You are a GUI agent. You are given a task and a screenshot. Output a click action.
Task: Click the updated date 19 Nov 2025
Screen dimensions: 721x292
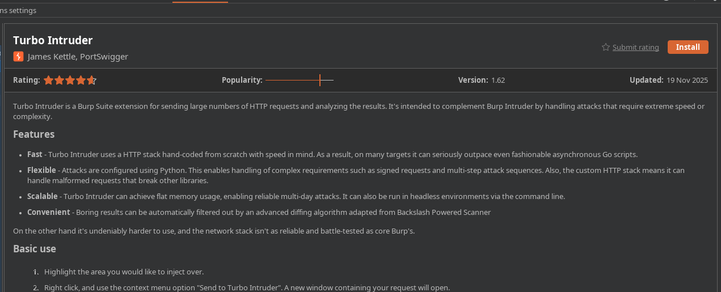[x=687, y=81]
